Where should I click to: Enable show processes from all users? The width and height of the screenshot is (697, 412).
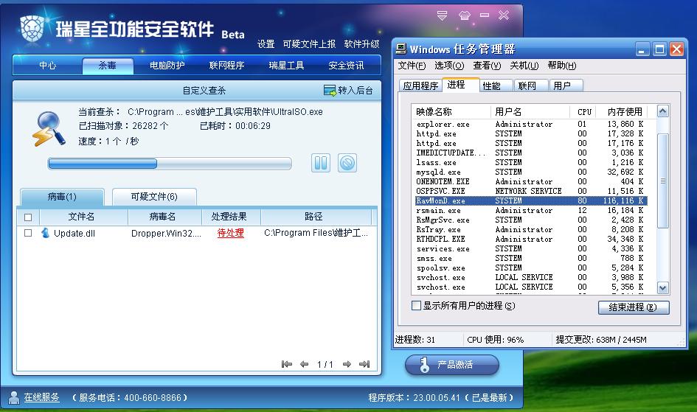pos(417,305)
